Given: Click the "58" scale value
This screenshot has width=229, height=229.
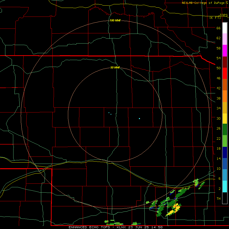Looking at the screenshot, I should tap(219, 48).
